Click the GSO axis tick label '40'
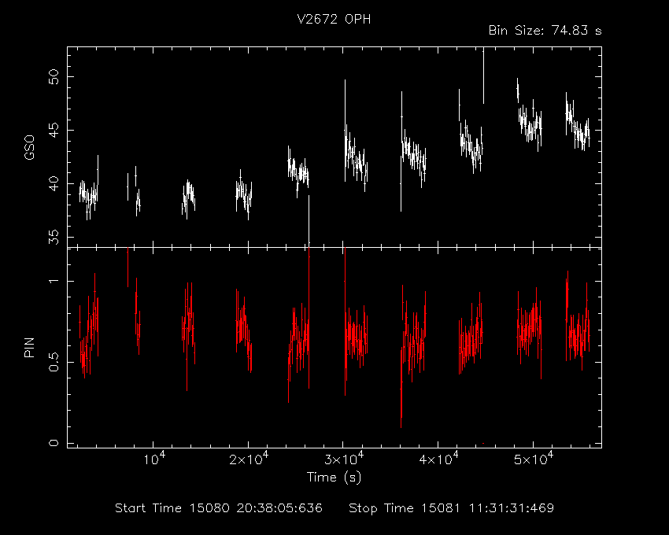The height and width of the screenshot is (535, 669). 54,184
